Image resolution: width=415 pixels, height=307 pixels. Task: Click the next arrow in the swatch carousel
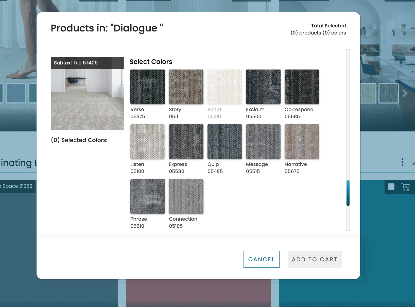point(405,93)
